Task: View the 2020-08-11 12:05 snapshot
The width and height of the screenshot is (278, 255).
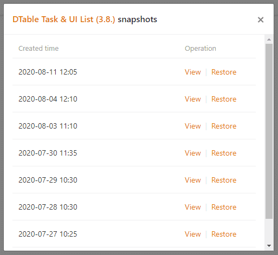Action: (192, 72)
